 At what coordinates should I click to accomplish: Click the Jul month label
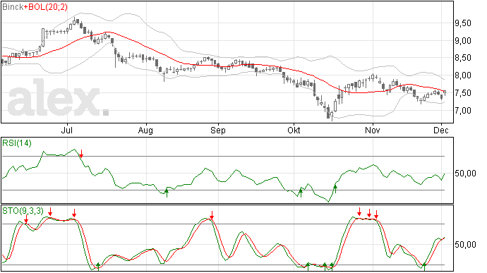pyautogui.click(x=67, y=130)
